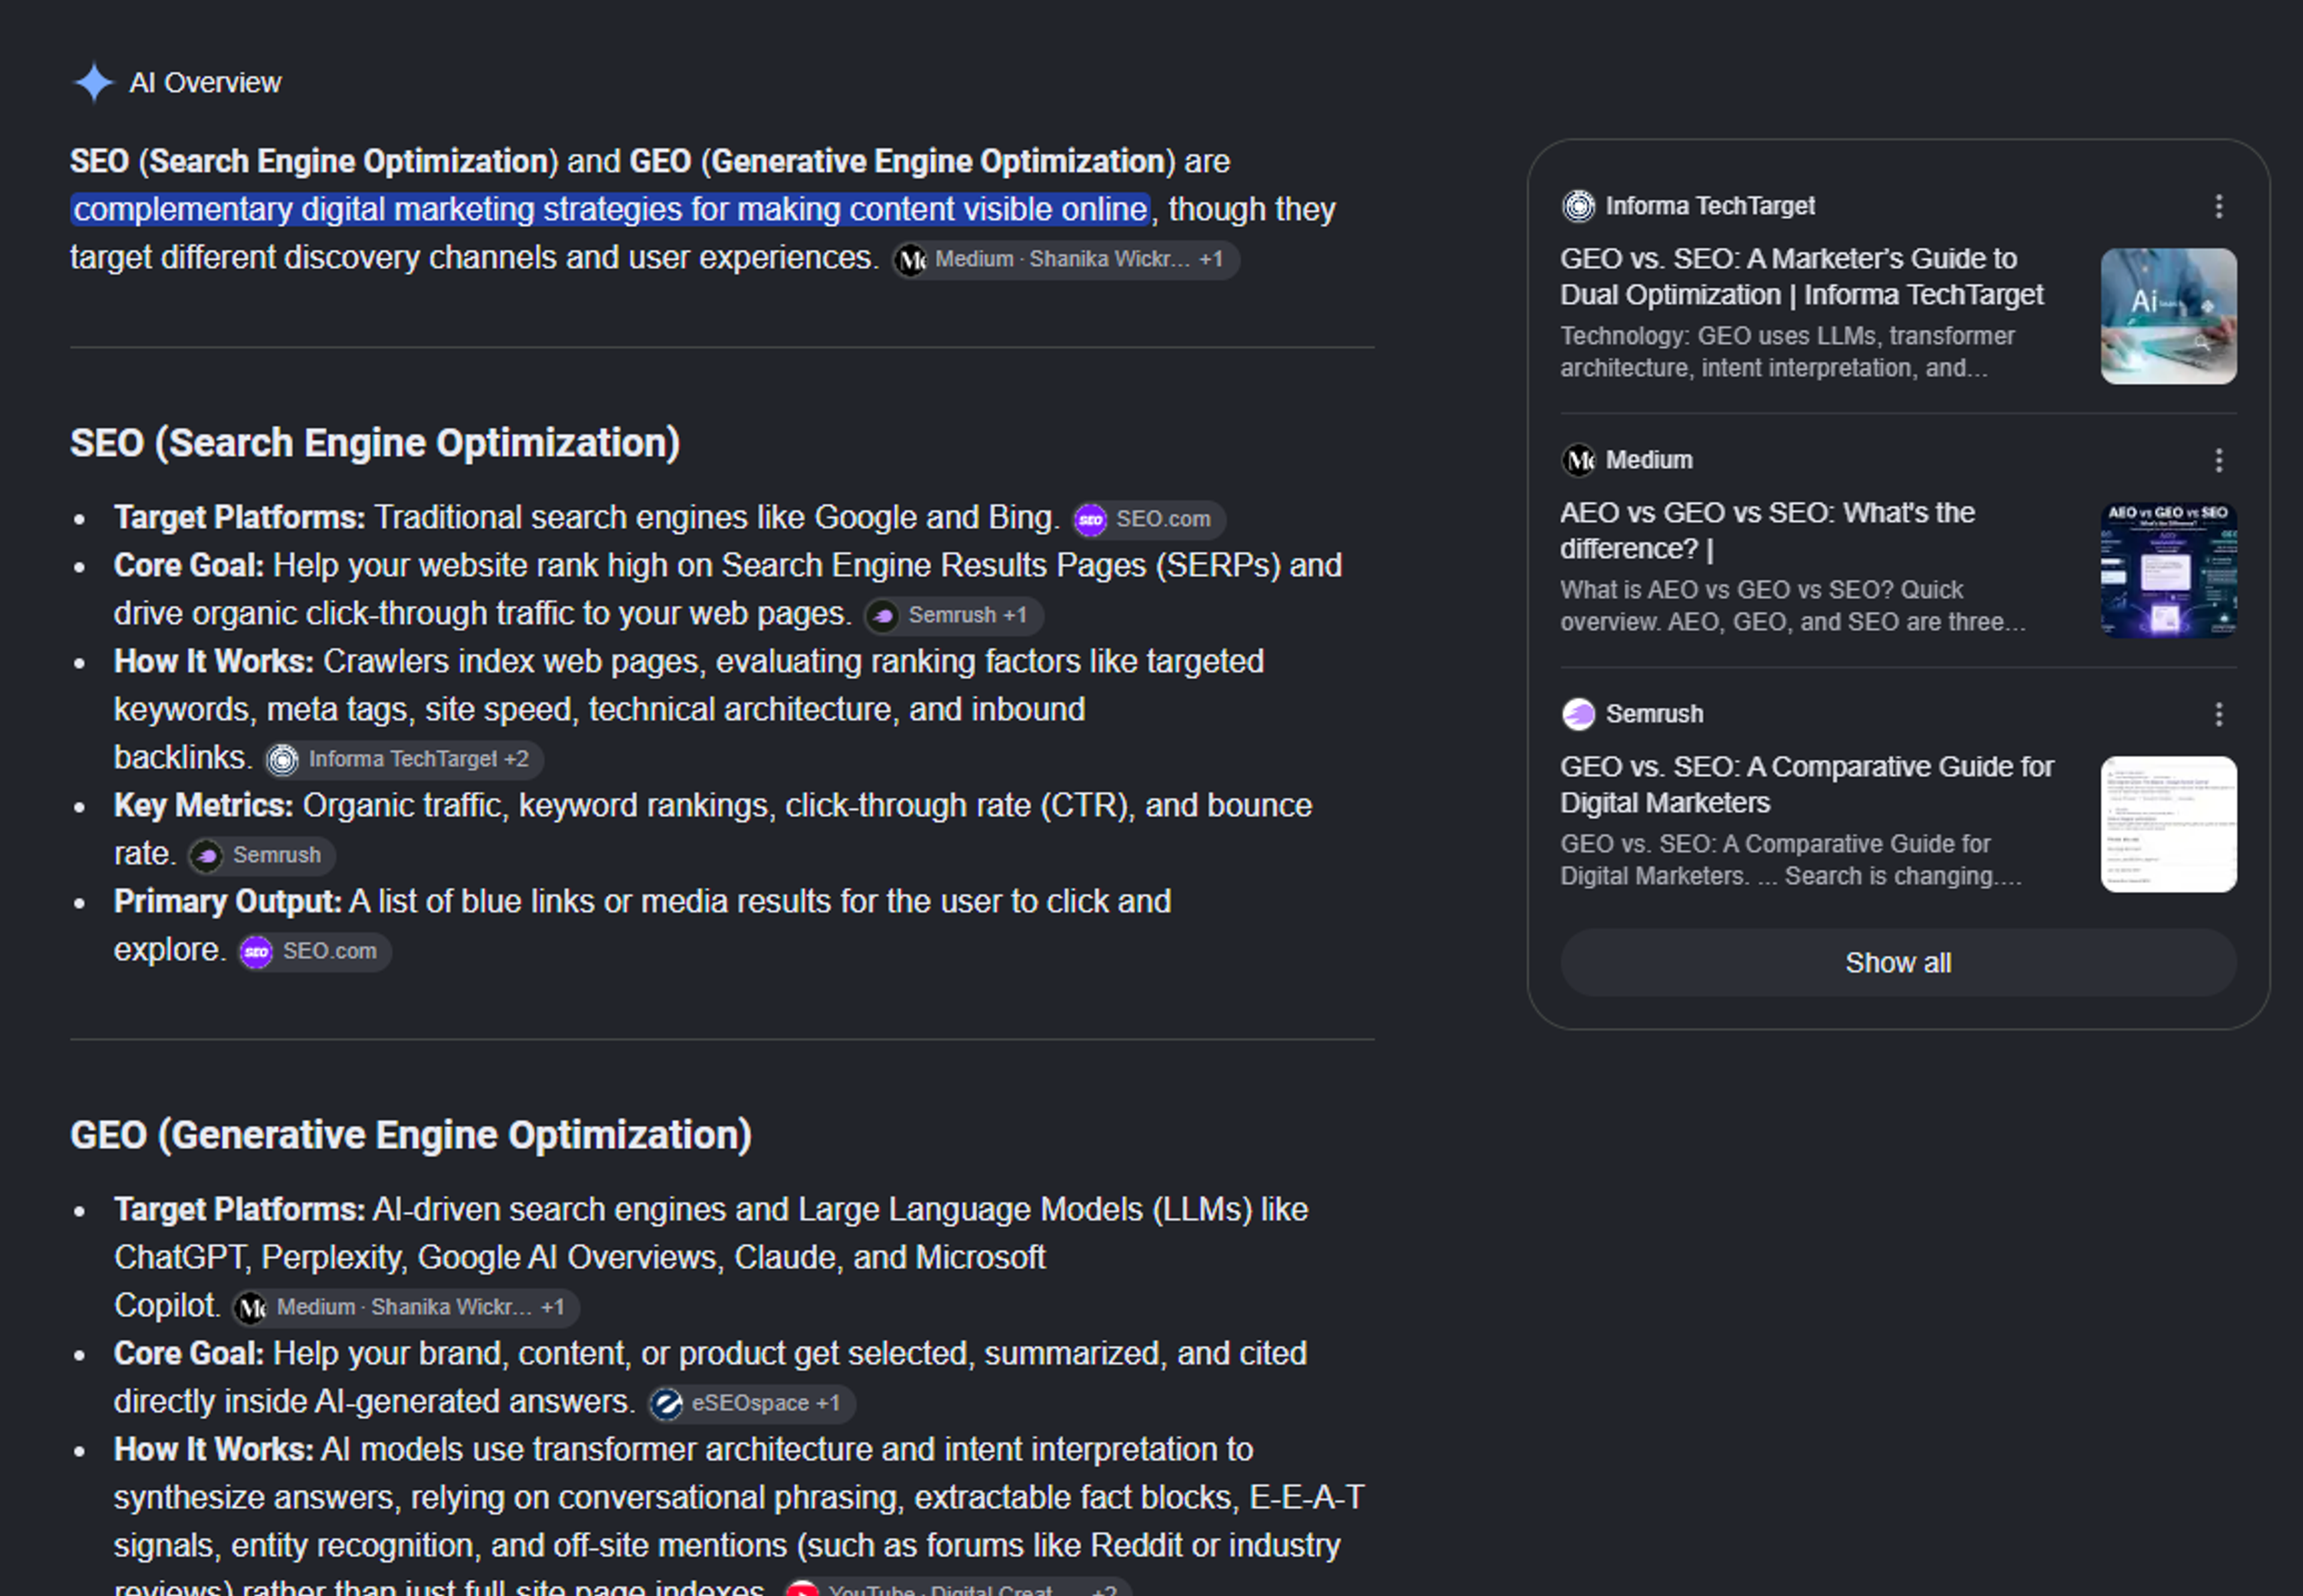Open the three-dot menu for Informa TechTarget card

click(x=2219, y=207)
